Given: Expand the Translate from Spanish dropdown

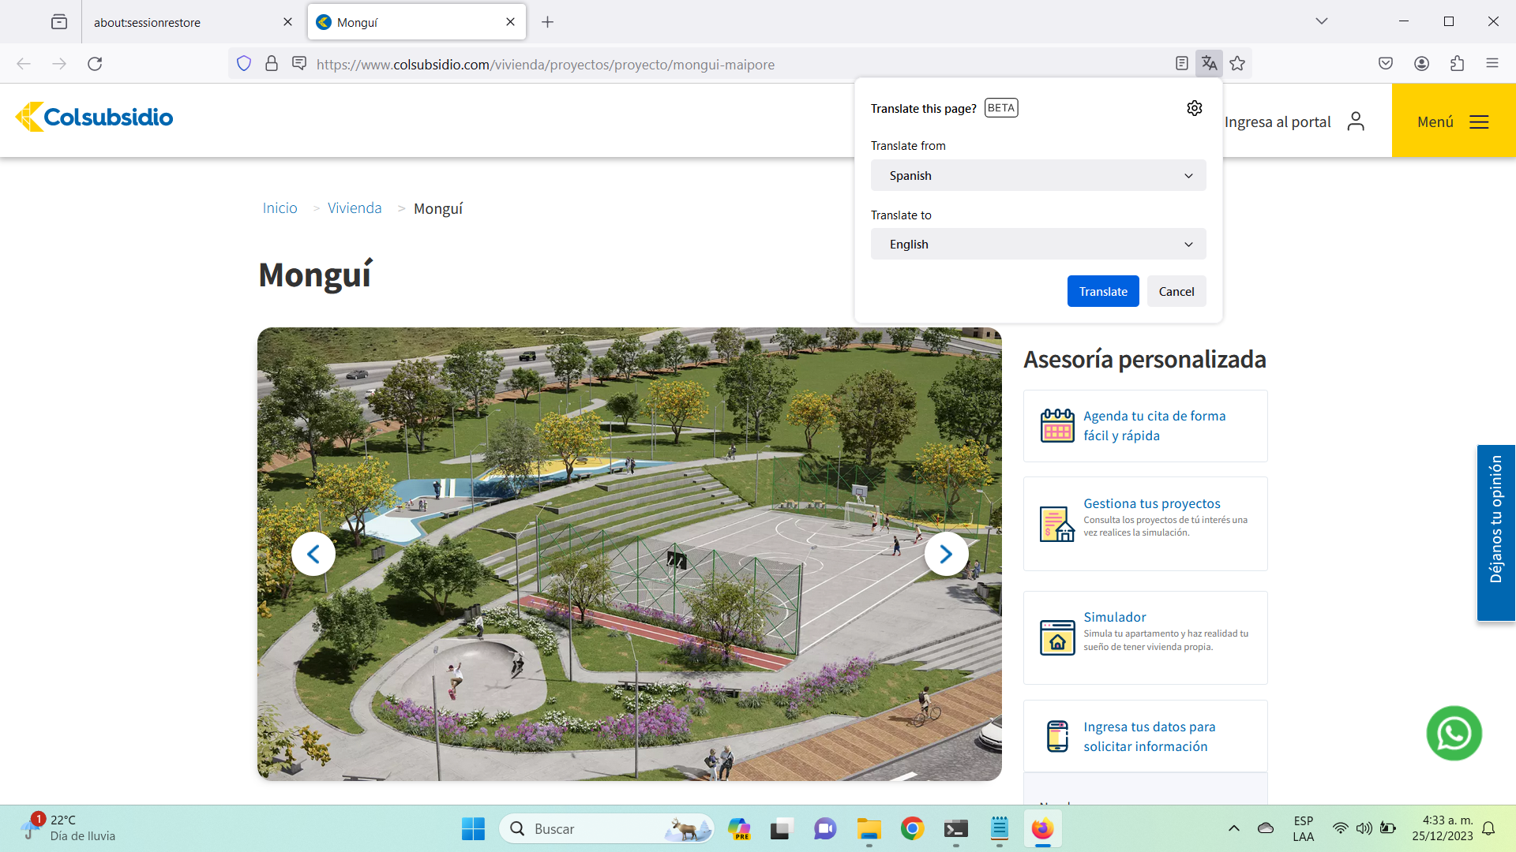Looking at the screenshot, I should tap(1038, 175).
